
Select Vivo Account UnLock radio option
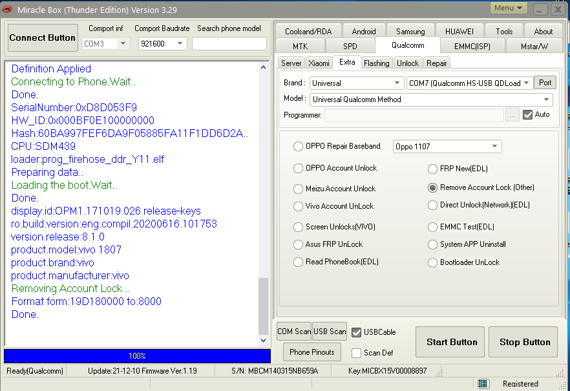298,206
